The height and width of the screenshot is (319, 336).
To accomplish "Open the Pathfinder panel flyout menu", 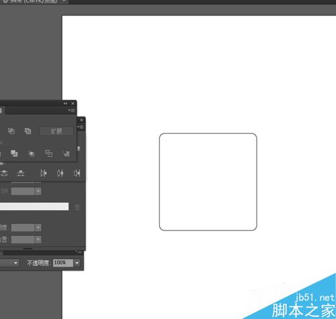I will 72,110.
